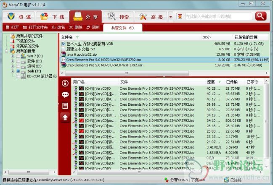273x185 pixels.
Task: Click the VOB video file icon
Action: click(x=63, y=44)
